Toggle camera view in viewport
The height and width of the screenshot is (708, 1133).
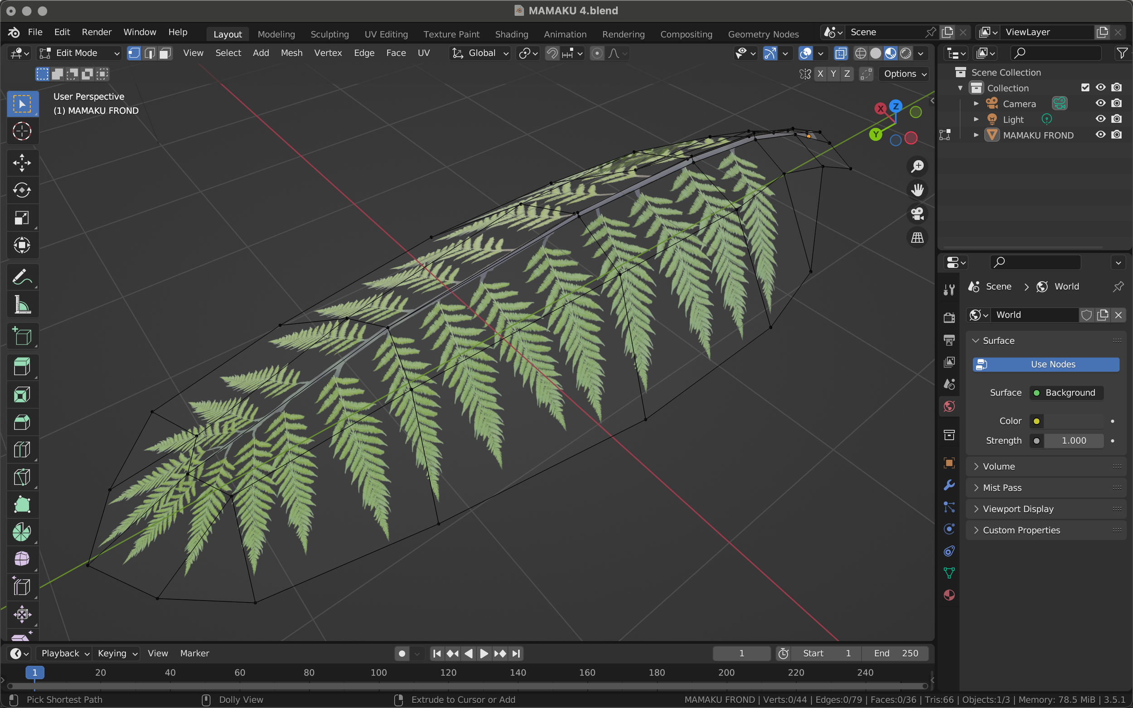917,214
